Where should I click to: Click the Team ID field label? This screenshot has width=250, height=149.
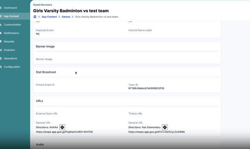pos(133,85)
